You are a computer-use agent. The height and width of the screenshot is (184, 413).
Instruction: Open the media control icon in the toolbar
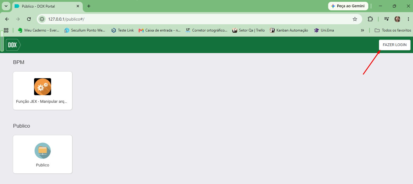(x=387, y=19)
